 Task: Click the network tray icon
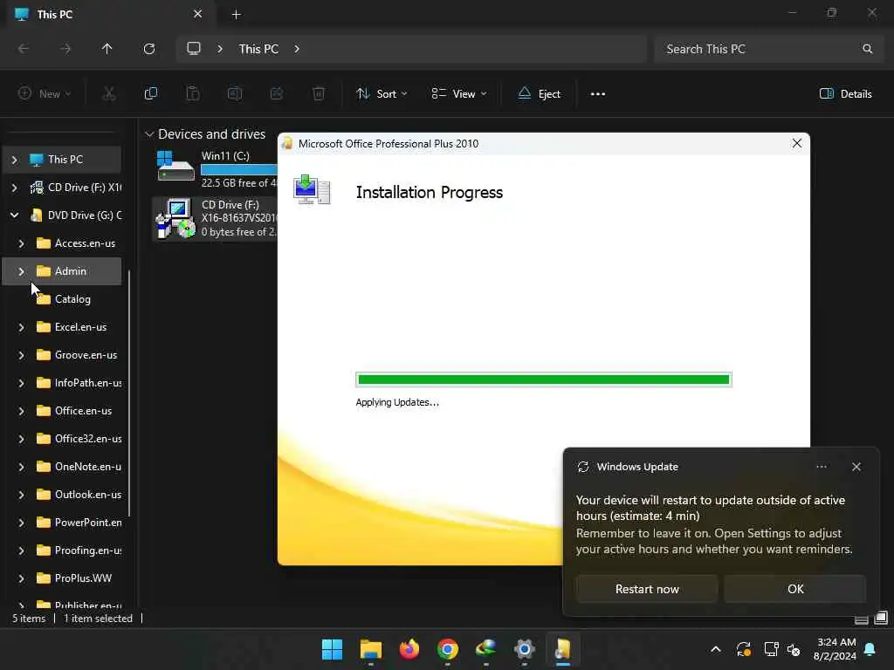point(771,649)
